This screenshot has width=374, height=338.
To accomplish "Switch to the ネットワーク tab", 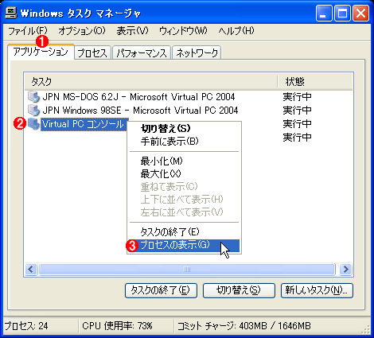I will (x=197, y=53).
